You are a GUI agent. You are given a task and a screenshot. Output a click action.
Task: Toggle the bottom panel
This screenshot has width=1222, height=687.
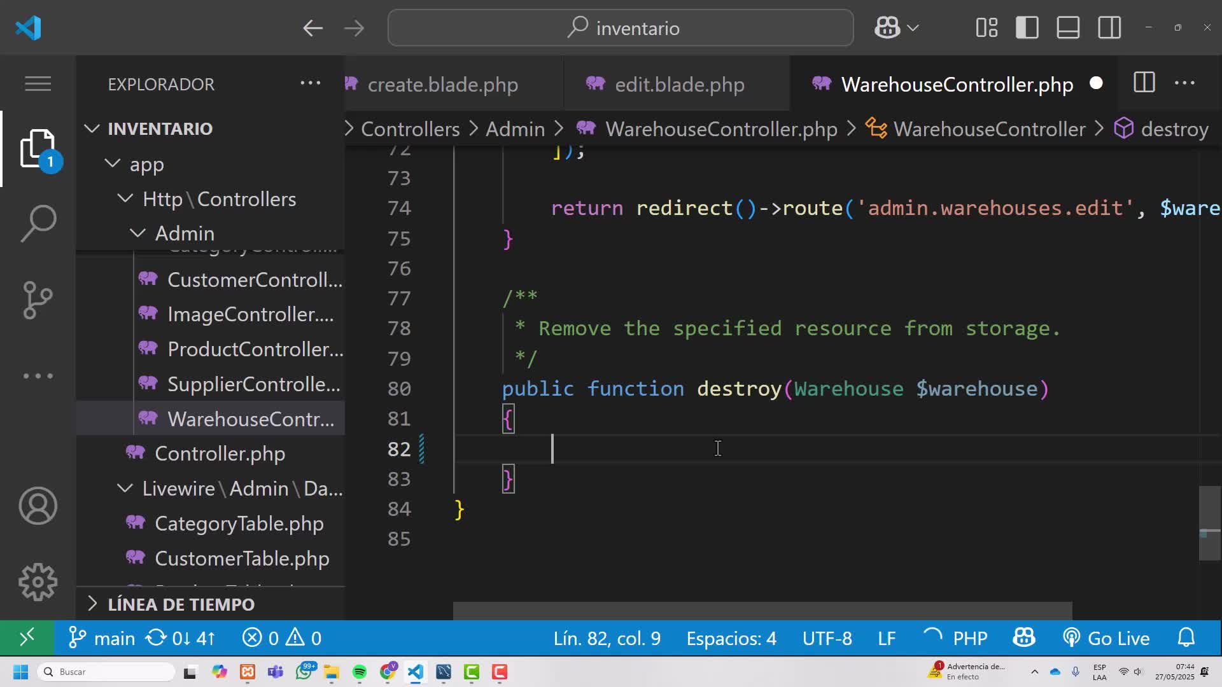1068,28
